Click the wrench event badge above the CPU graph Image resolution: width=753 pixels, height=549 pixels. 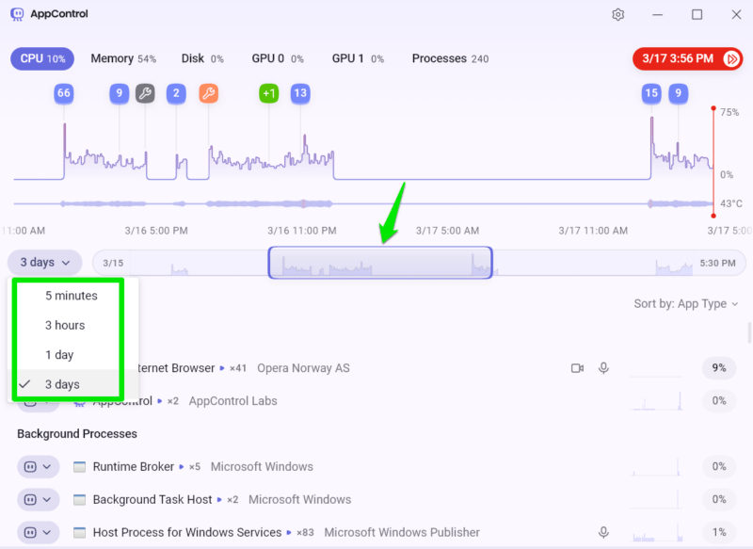(x=144, y=93)
